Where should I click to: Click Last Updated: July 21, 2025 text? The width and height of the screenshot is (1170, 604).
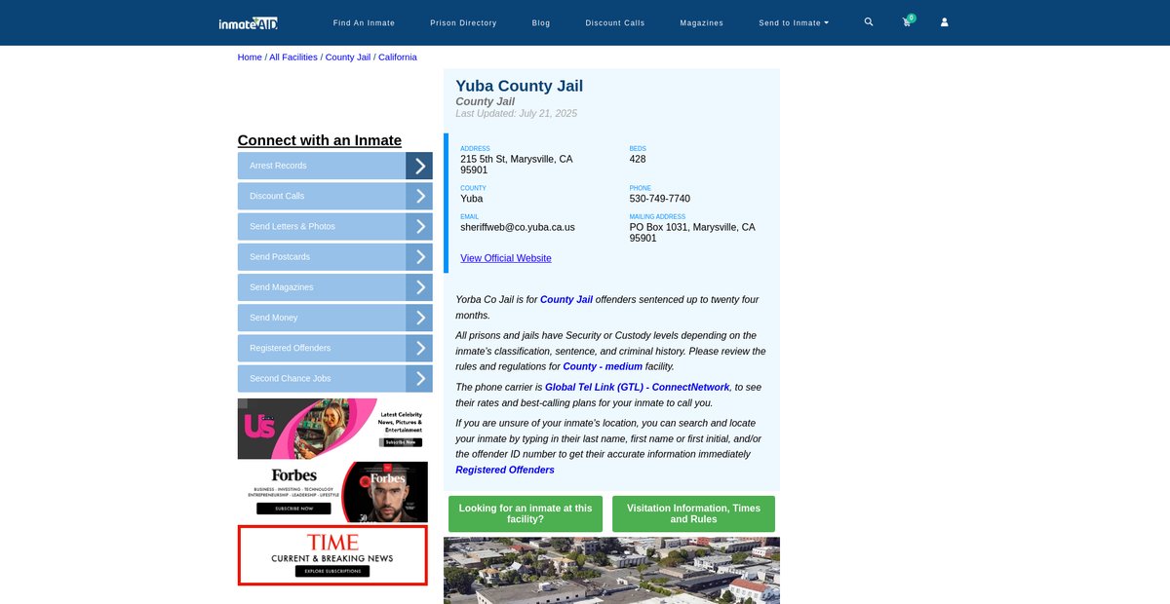[517, 114]
